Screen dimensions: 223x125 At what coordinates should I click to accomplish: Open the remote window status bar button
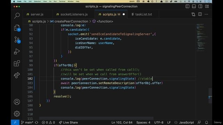15,123
